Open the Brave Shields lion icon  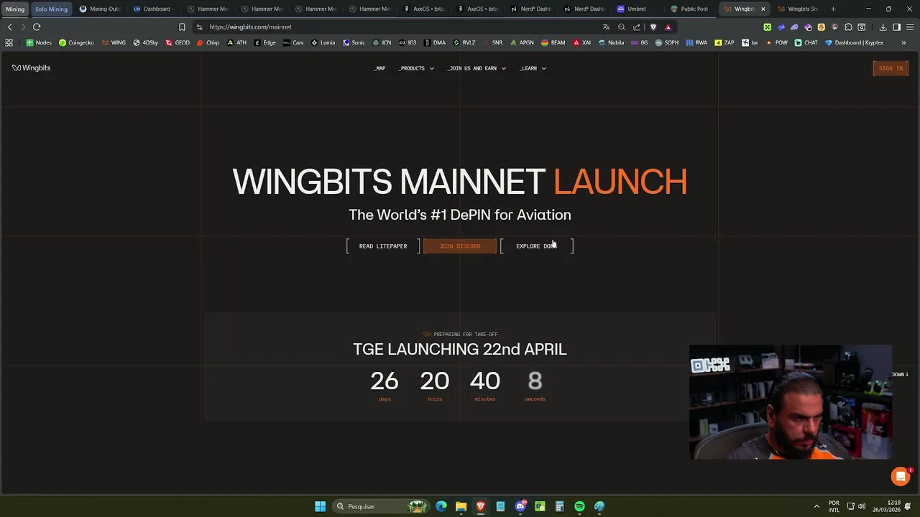[x=653, y=27]
